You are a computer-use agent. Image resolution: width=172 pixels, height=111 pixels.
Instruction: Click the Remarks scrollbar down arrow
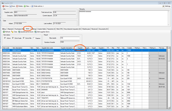[169, 25]
